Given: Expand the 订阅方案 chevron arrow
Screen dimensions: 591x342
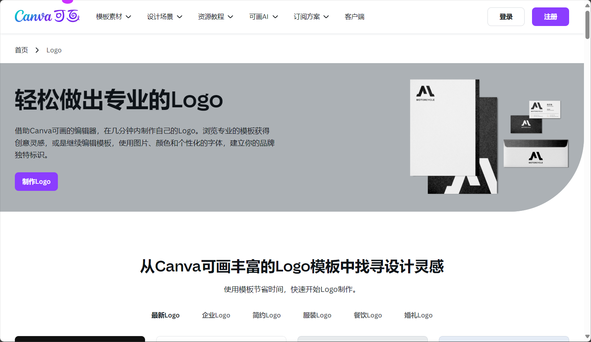Looking at the screenshot, I should tap(326, 17).
